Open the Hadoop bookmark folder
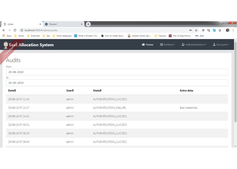This screenshot has height=169, width=237. (160, 36)
